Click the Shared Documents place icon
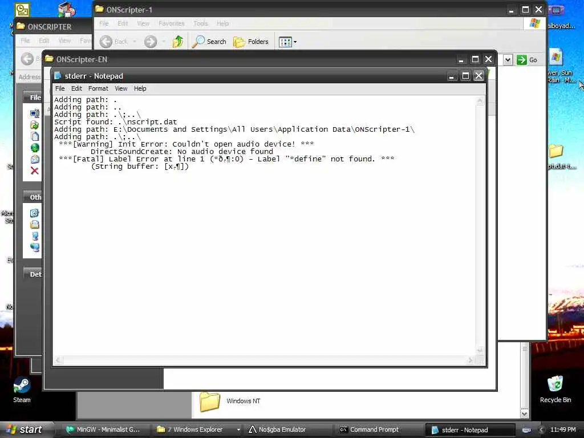Screen dimensions: 584x438 point(35,224)
